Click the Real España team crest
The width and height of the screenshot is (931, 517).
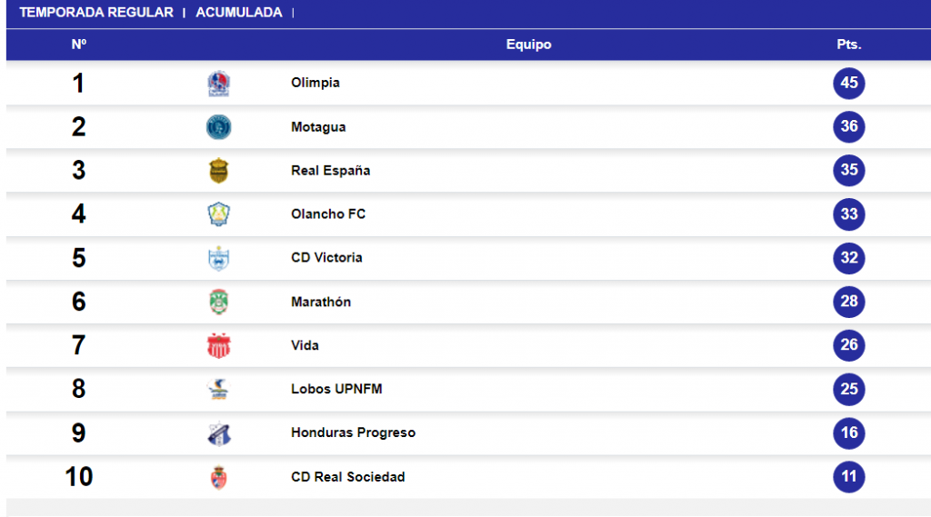pyautogui.click(x=218, y=170)
